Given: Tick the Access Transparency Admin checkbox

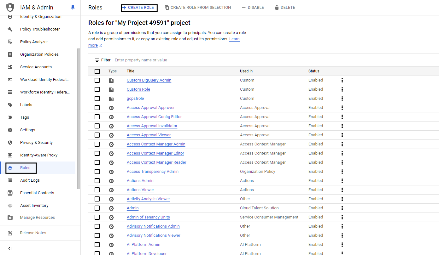Looking at the screenshot, I should (97, 172).
